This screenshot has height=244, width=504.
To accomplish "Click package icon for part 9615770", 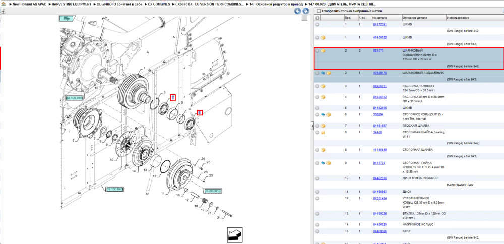I will coord(328,163).
